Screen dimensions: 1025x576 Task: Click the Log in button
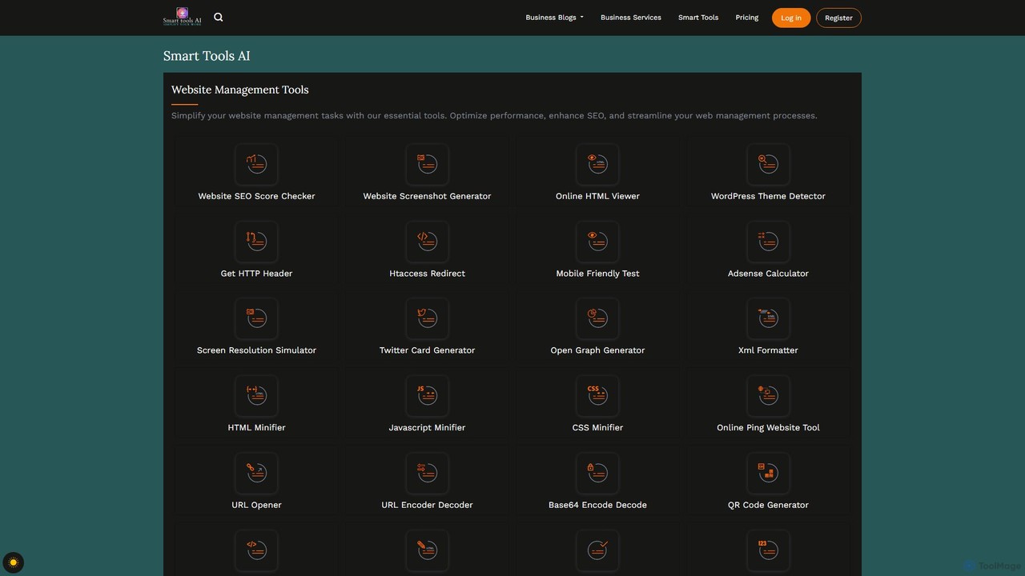tap(791, 18)
